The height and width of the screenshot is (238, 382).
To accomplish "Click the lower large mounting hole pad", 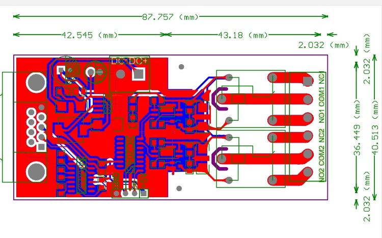I will point(36,172).
